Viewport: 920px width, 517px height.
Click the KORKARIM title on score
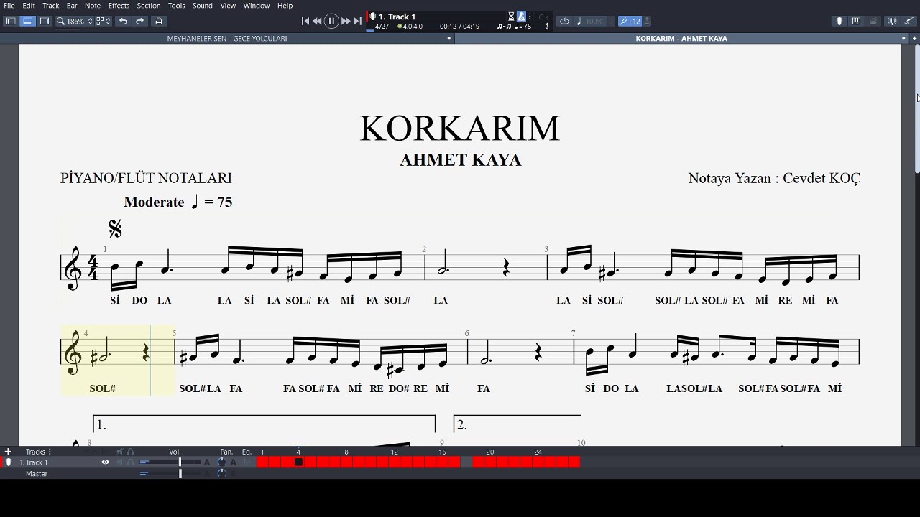[460, 129]
